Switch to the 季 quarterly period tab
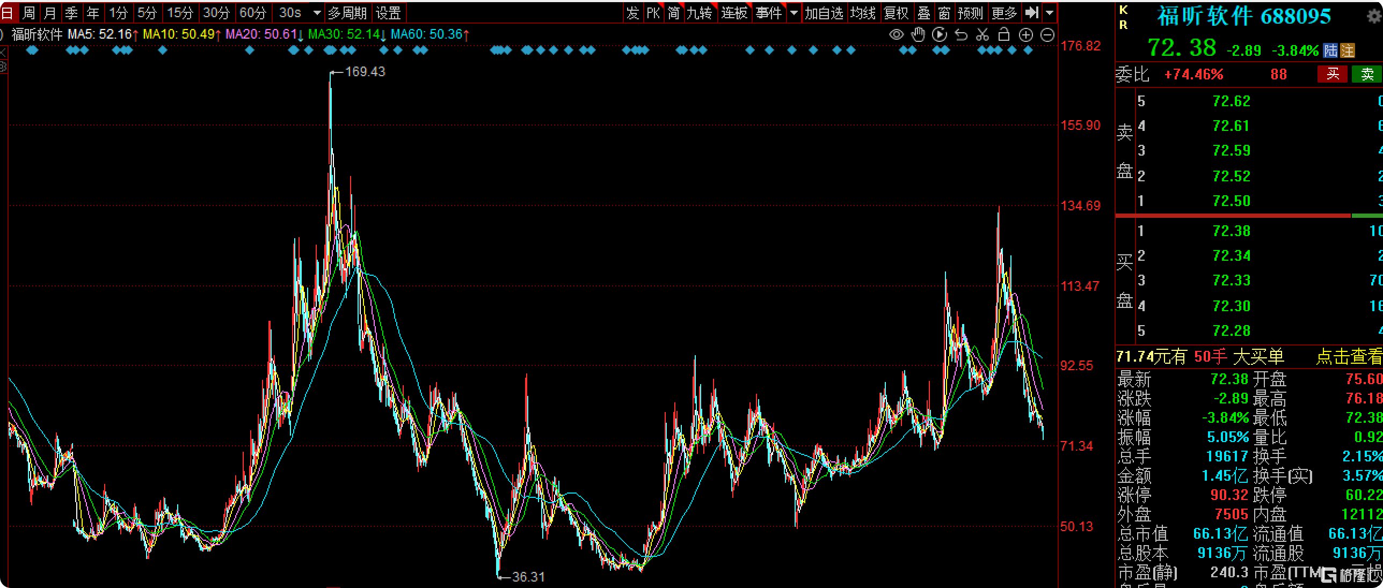1383x588 pixels. tap(71, 12)
